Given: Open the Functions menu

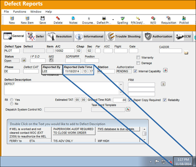Looking at the screenshot, I should pos(20,12).
